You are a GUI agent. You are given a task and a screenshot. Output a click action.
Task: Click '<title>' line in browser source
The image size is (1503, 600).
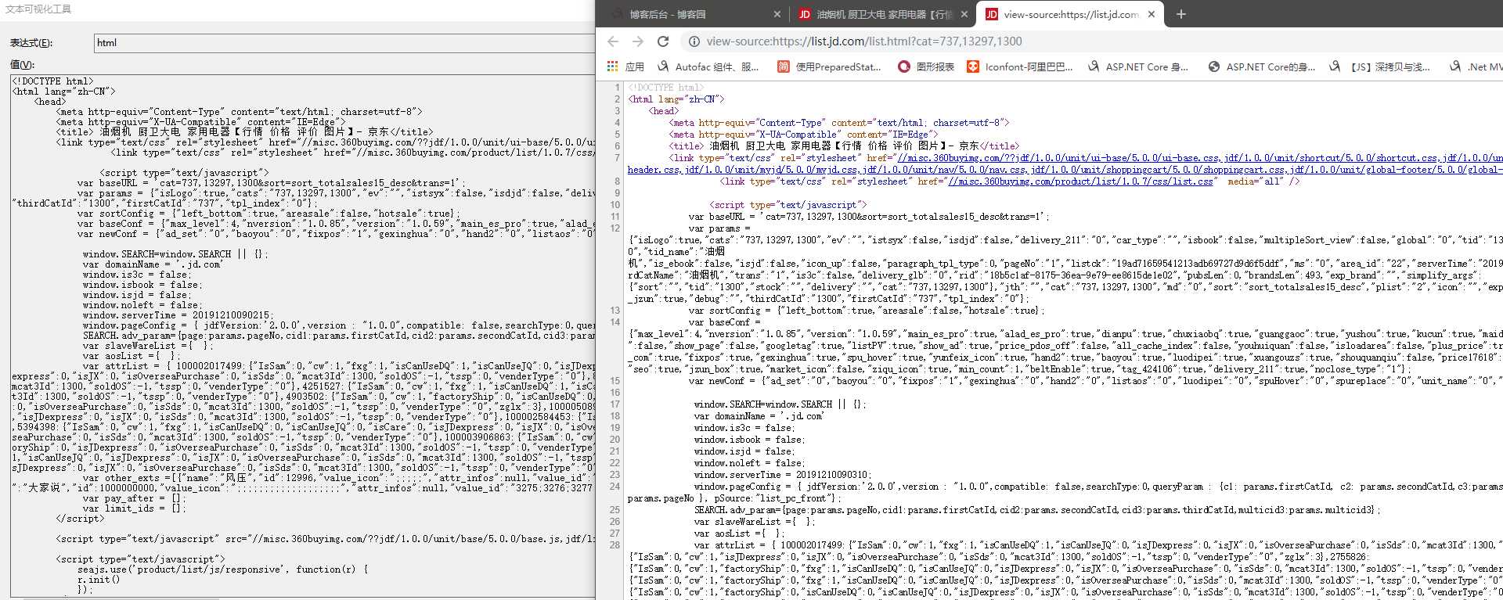(x=844, y=146)
